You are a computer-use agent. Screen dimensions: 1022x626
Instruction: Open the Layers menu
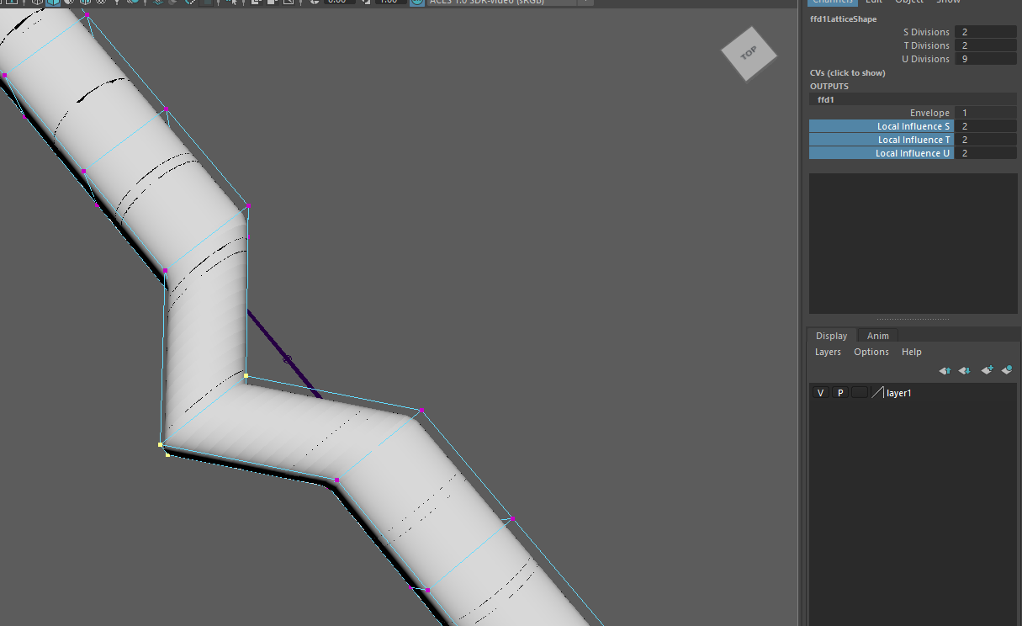click(x=828, y=352)
